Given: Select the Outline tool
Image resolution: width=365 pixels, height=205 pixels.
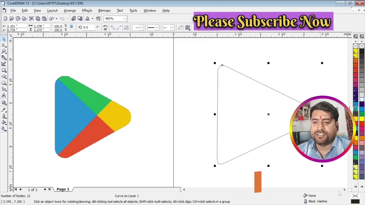Looking at the screenshot, I should coord(4,116).
